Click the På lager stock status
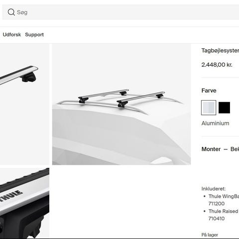 [210, 235]
